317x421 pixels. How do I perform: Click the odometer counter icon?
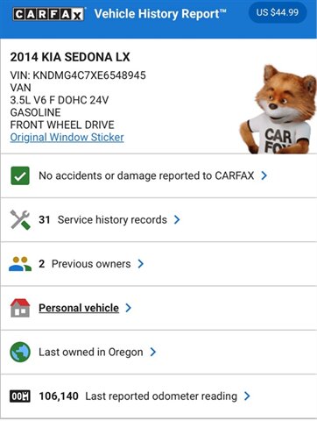click(20, 396)
